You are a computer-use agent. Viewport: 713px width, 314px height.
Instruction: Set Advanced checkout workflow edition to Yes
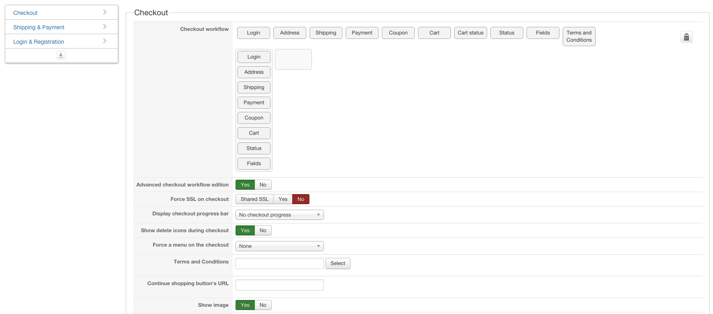pyautogui.click(x=245, y=185)
